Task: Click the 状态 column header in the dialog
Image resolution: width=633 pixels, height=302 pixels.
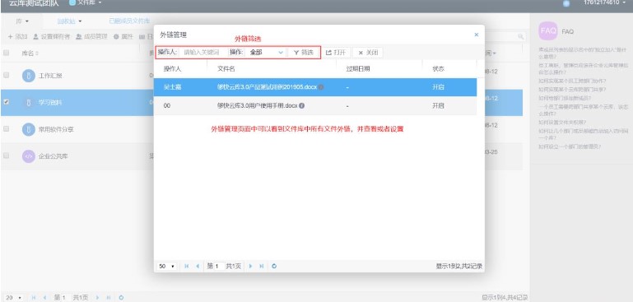Action: (x=439, y=69)
